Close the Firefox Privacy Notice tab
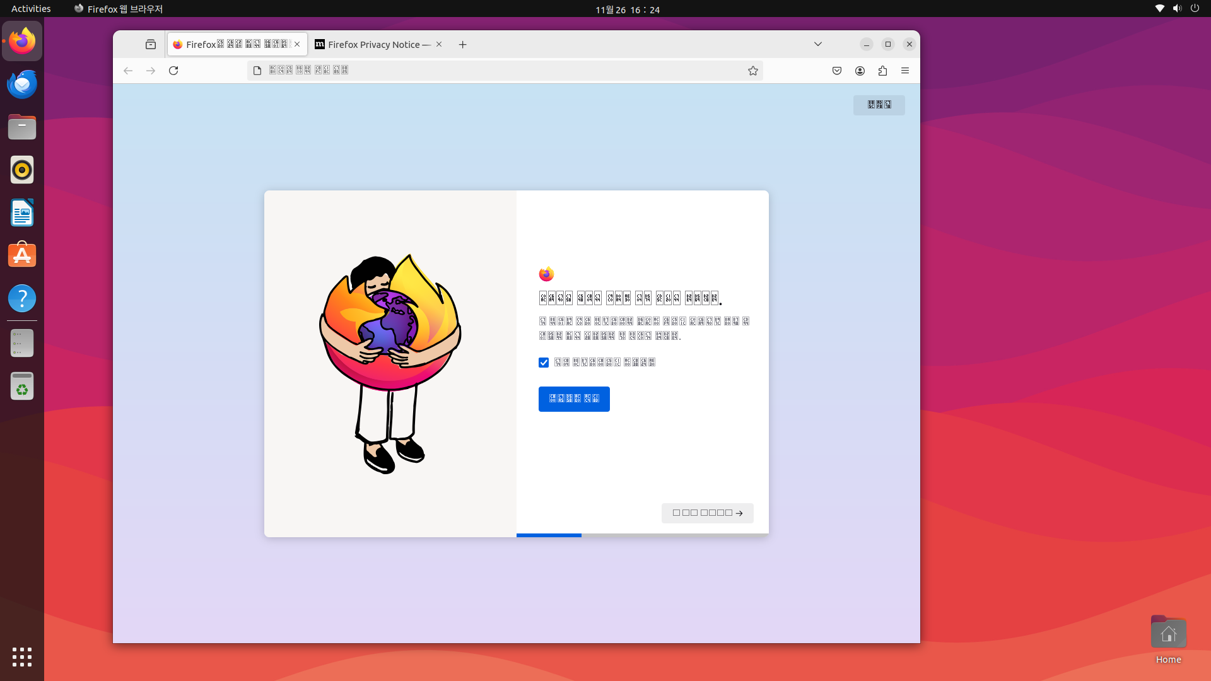The height and width of the screenshot is (681, 1211). point(439,44)
